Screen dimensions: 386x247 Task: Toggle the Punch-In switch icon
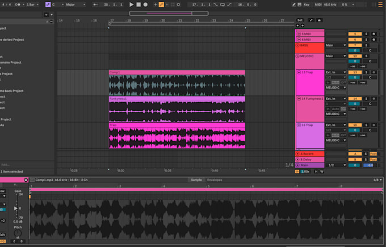click(215, 5)
